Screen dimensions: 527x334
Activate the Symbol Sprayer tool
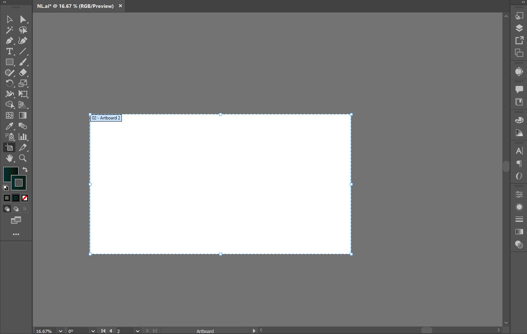10,137
